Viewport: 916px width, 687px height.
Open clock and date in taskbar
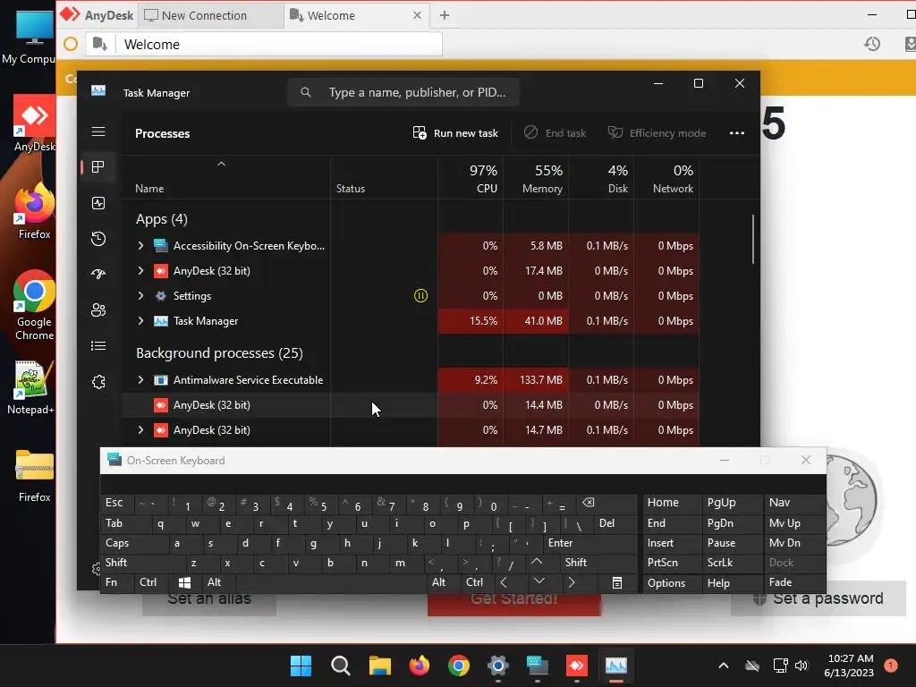pyautogui.click(x=849, y=666)
